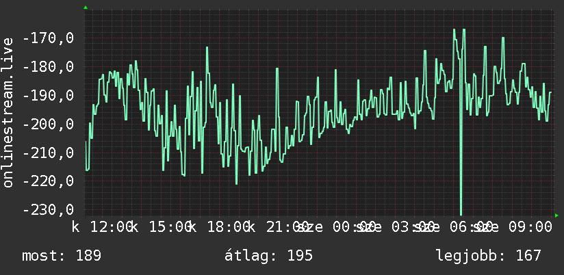Image resolution: width=564 pixels, height=275 pixels.
Task: Click the -170,0 y-axis label
Action: point(48,38)
